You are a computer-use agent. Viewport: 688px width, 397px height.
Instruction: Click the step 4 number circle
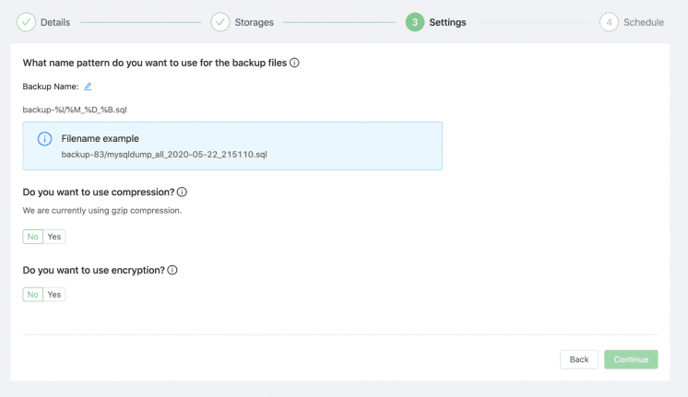tap(609, 22)
